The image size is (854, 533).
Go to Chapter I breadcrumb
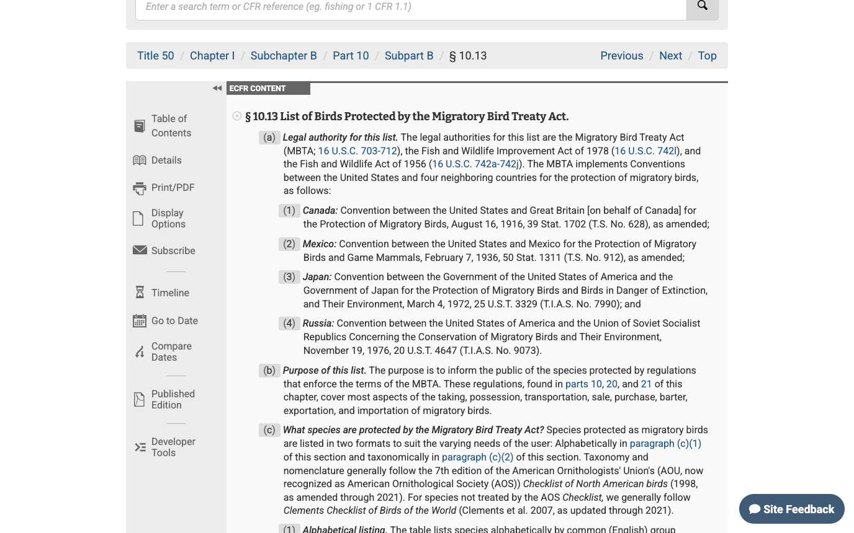click(212, 56)
